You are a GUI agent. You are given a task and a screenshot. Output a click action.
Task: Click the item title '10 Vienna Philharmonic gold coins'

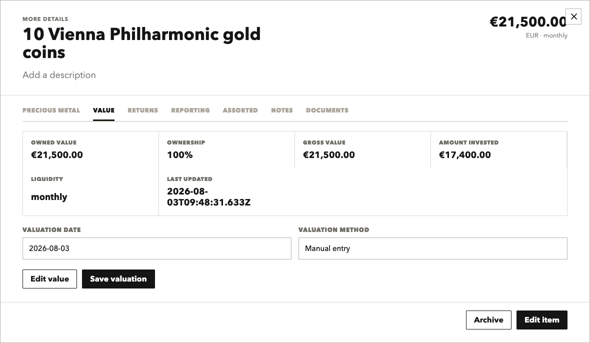[x=141, y=43]
